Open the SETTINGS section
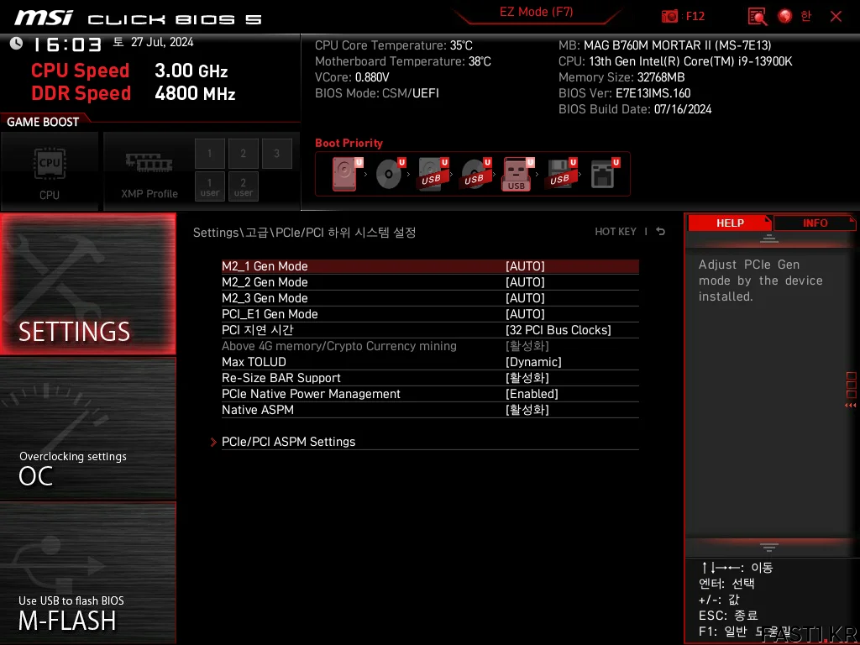The height and width of the screenshot is (645, 860). (x=87, y=284)
